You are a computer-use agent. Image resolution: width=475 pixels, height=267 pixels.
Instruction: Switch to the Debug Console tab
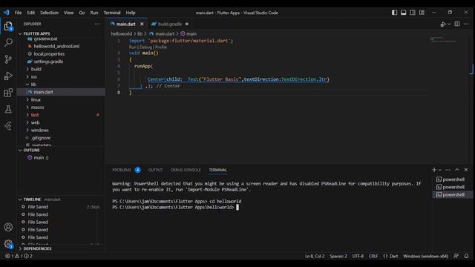(186, 170)
